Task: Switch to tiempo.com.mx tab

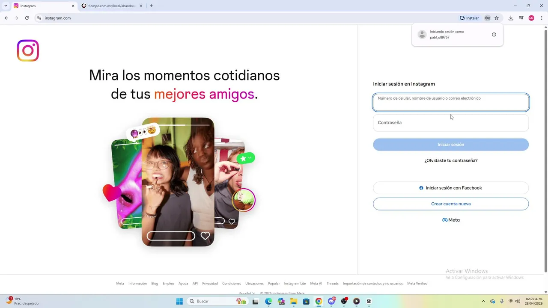Action: pos(113,6)
